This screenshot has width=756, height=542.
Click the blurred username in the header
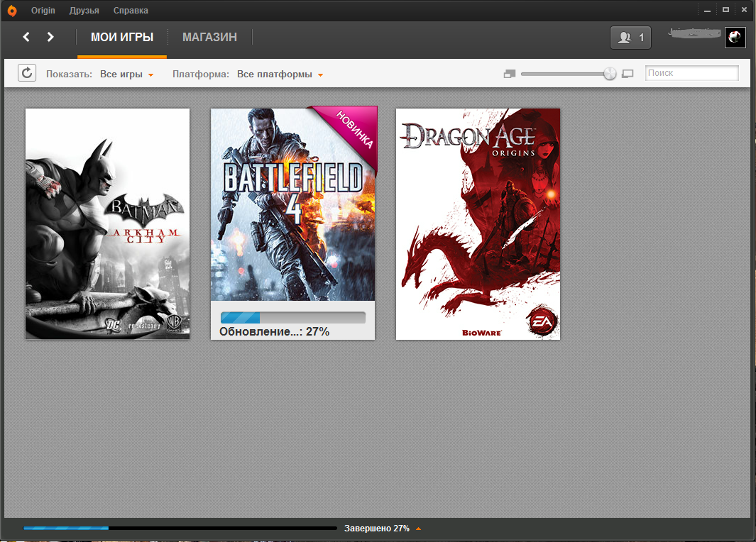click(694, 33)
